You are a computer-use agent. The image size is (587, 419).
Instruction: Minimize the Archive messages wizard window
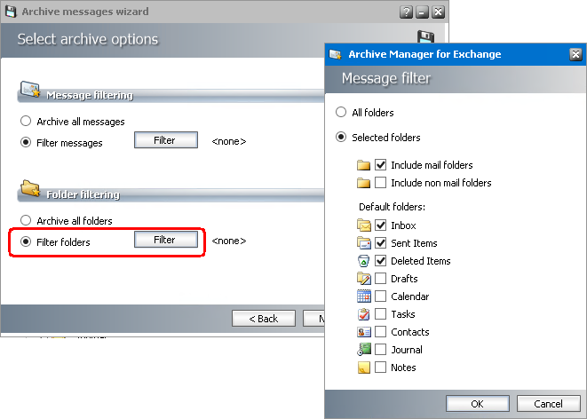[422, 12]
